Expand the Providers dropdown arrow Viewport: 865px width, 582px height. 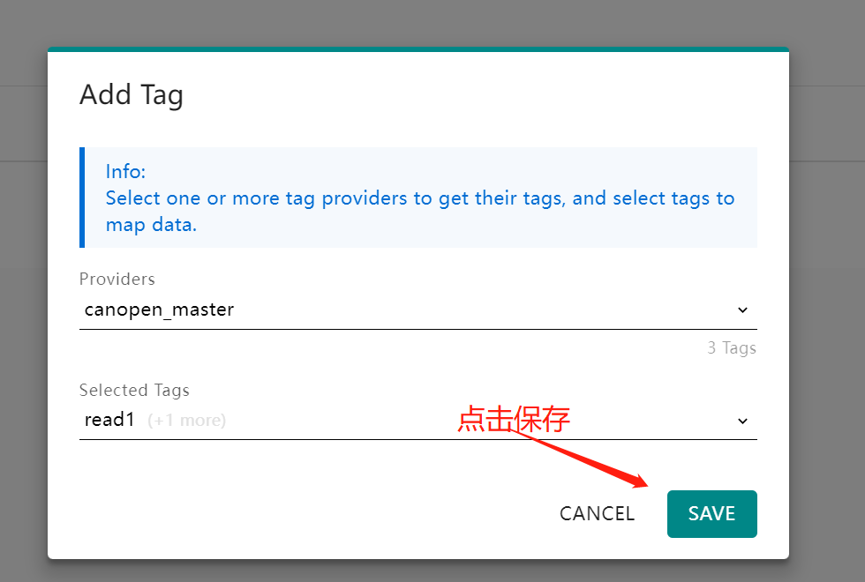click(742, 310)
